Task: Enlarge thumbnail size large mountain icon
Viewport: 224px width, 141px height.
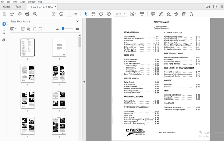Action: [x=77, y=29]
